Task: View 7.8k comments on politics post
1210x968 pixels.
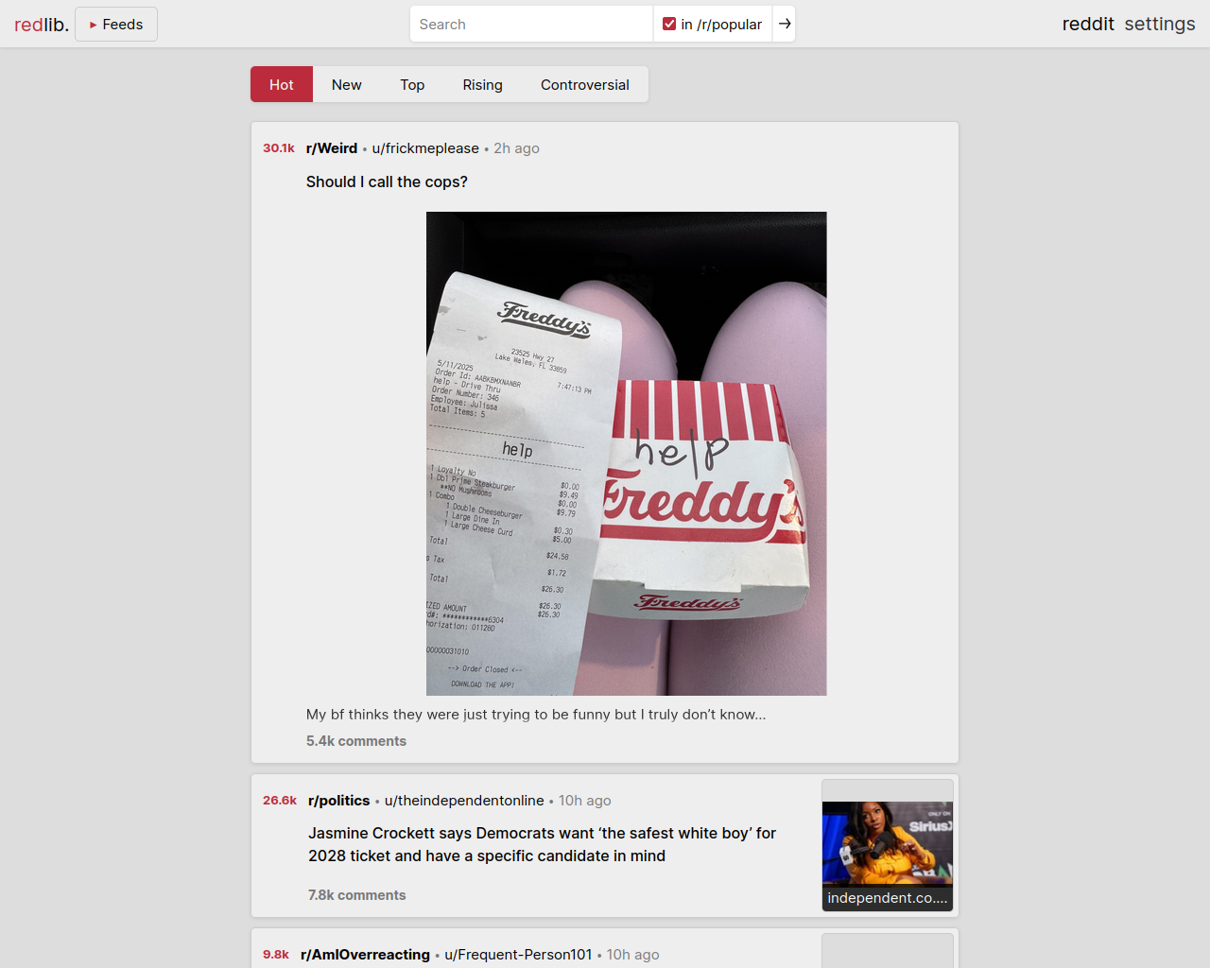Action: pyautogui.click(x=356, y=895)
